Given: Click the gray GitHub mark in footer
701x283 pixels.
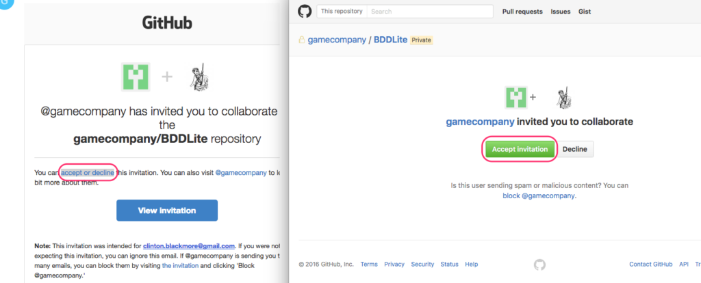Looking at the screenshot, I should (x=539, y=265).
